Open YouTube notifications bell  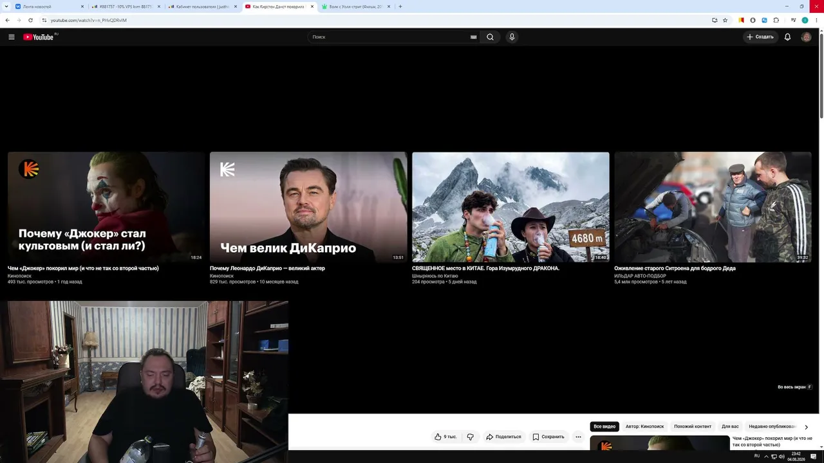pyautogui.click(x=787, y=37)
